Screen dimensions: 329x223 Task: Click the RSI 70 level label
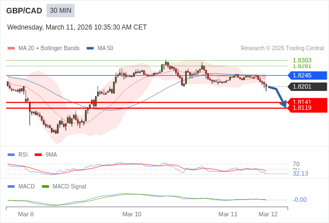point(296,164)
